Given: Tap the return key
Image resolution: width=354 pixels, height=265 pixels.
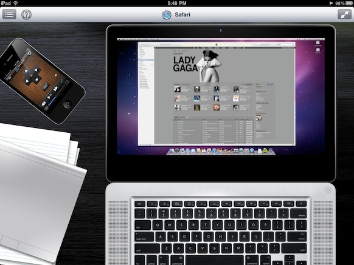Looking at the screenshot, I should tap(297, 237).
